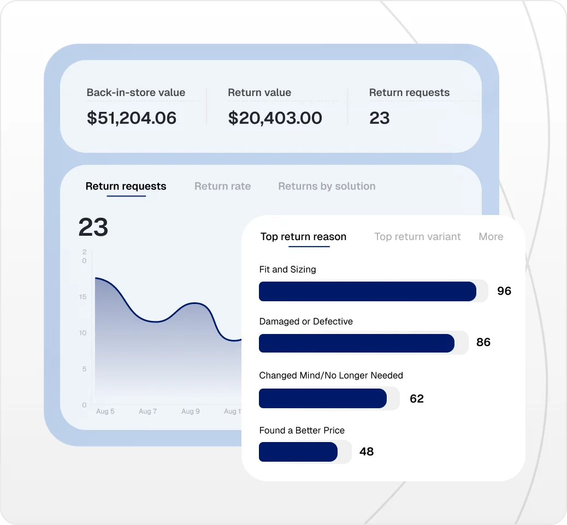Click the $51,204.06 value

tap(132, 118)
